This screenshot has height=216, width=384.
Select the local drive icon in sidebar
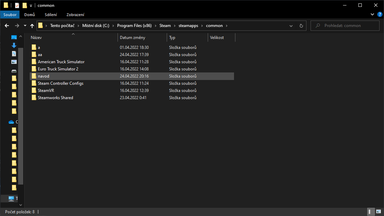click(14, 71)
